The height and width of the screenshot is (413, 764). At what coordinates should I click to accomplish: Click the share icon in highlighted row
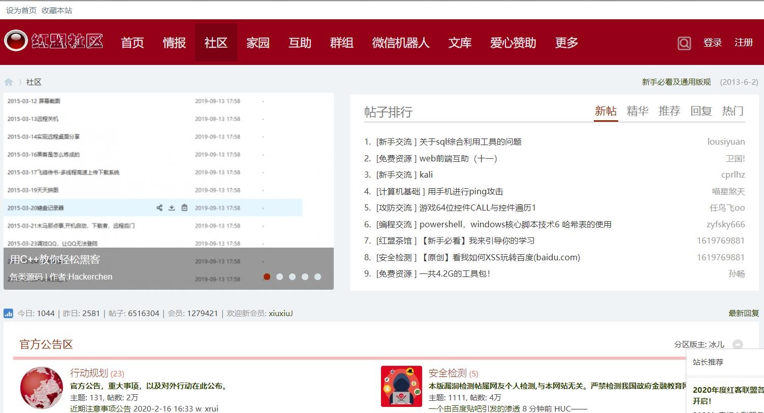pyautogui.click(x=160, y=208)
